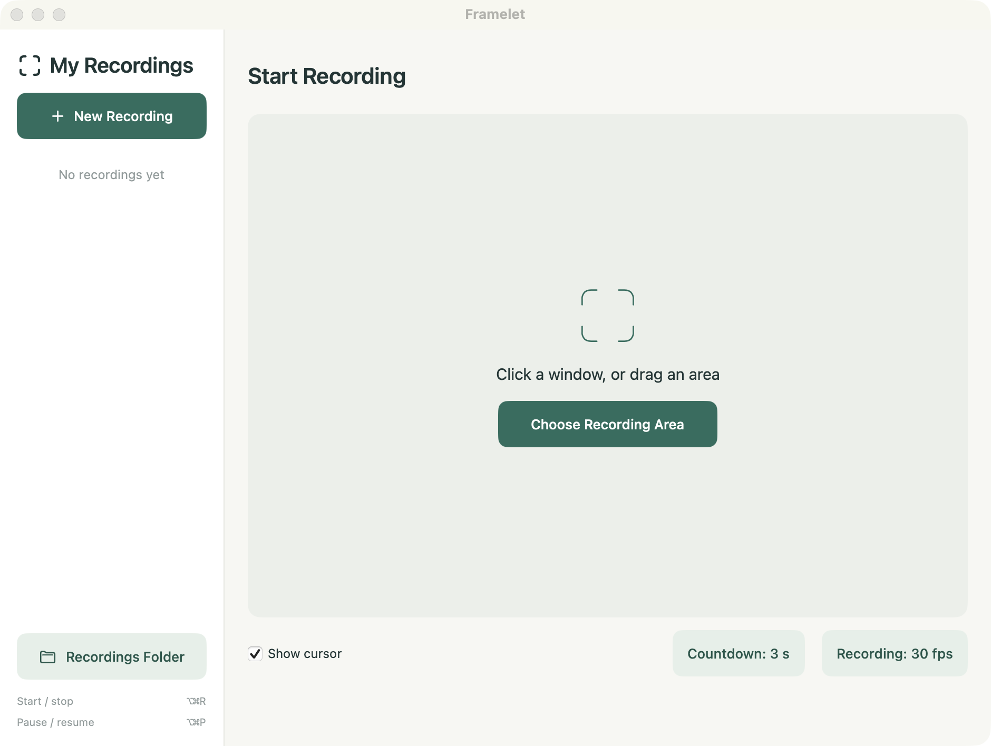Click the ⌥⌘P shortcut hint
The width and height of the screenshot is (991, 746).
click(x=196, y=722)
